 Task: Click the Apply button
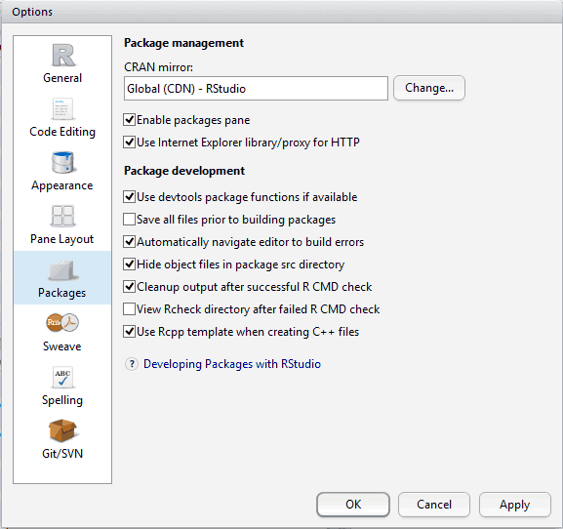[515, 505]
